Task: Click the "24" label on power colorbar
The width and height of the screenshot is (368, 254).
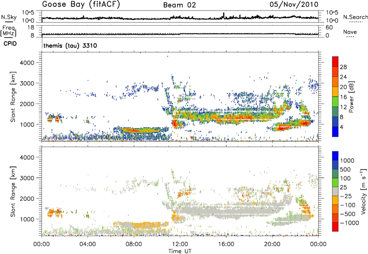Action: click(x=343, y=77)
